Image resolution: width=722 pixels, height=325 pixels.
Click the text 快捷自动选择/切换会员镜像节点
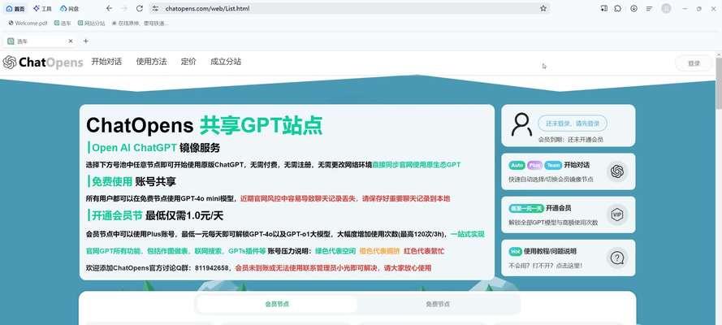551,180
